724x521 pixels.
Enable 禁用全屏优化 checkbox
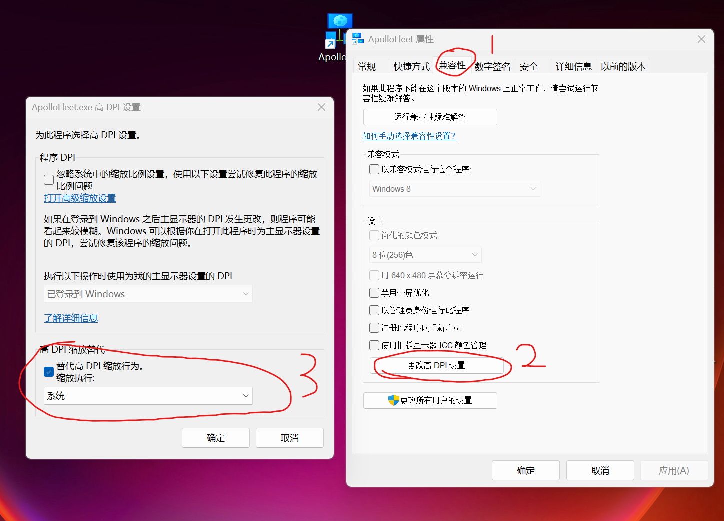click(374, 293)
